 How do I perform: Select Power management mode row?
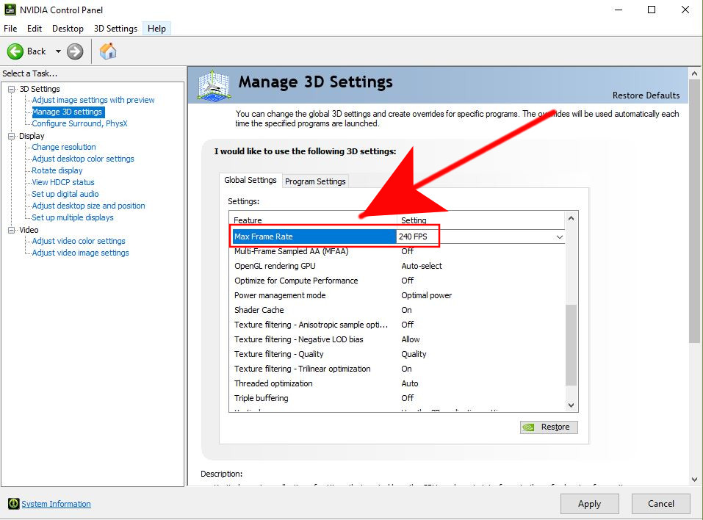399,295
